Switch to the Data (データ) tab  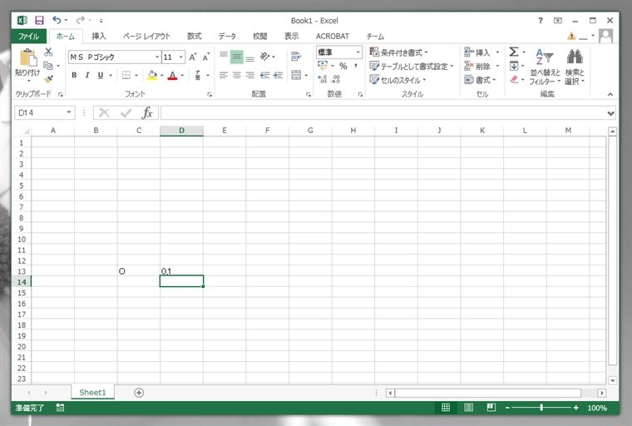[227, 37]
